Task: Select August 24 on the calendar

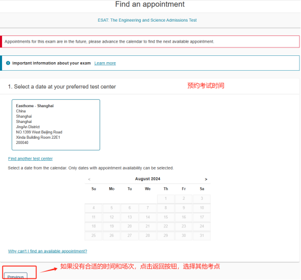Action: (202, 226)
